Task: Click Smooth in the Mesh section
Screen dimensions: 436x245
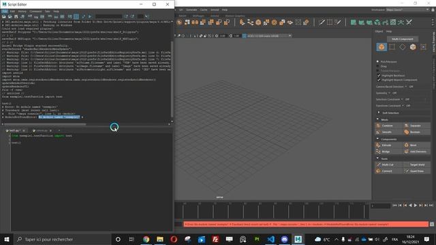Action: 388,132
